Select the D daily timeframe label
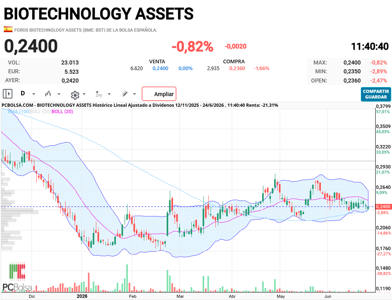The image size is (392, 300). point(23,93)
